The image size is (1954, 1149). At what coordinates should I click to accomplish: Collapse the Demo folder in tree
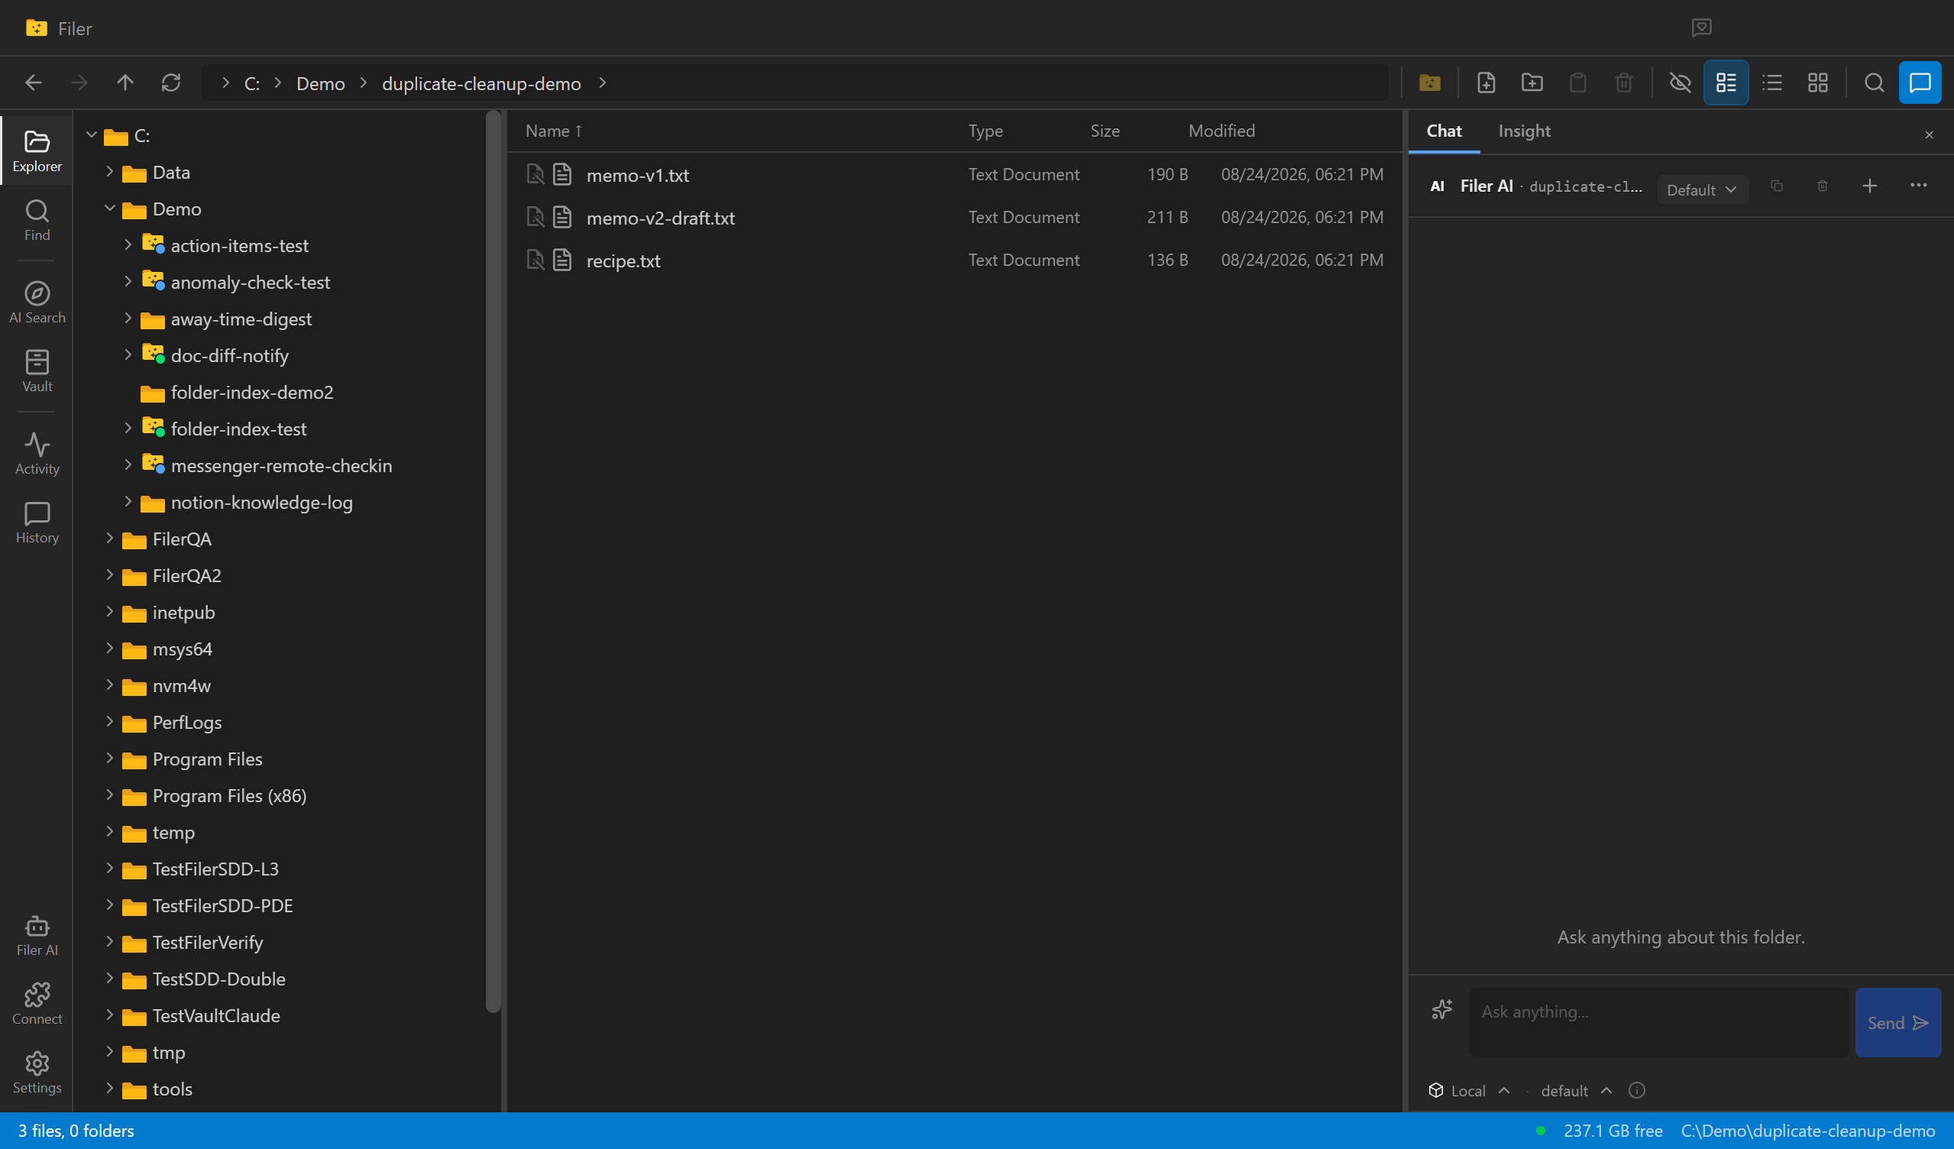(109, 208)
